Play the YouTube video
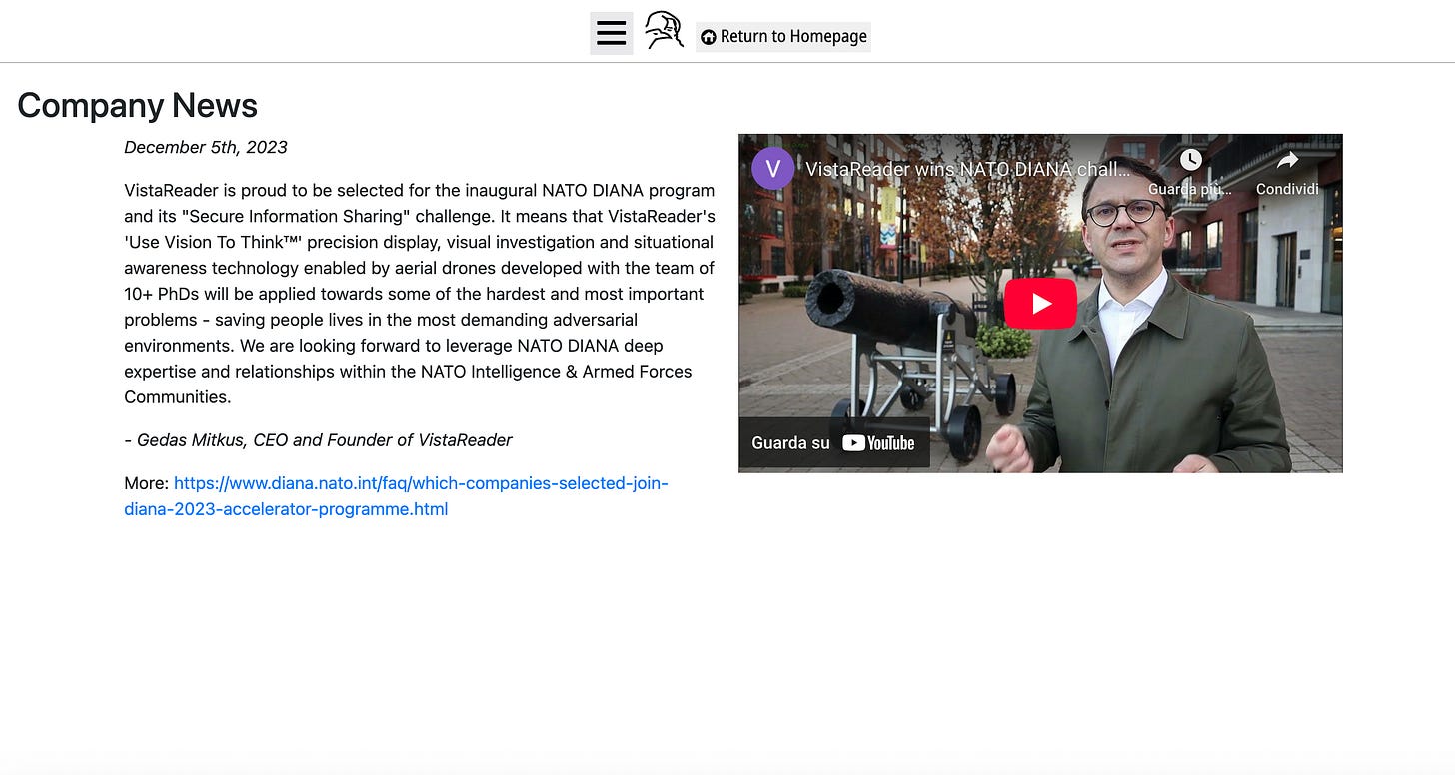 click(x=1040, y=304)
